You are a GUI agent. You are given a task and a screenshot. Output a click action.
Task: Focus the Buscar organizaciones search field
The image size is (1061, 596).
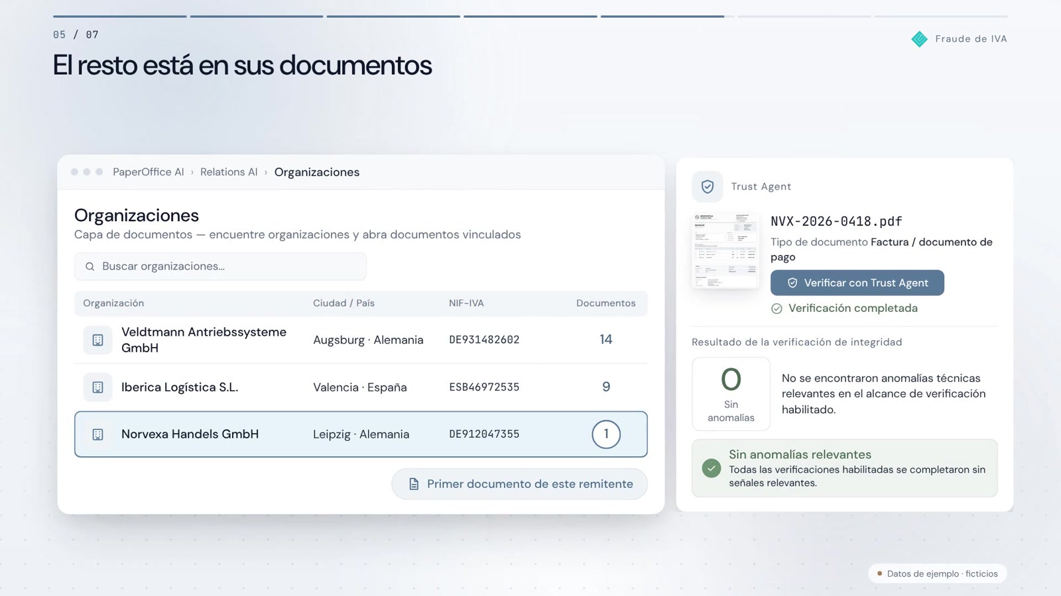point(220,266)
